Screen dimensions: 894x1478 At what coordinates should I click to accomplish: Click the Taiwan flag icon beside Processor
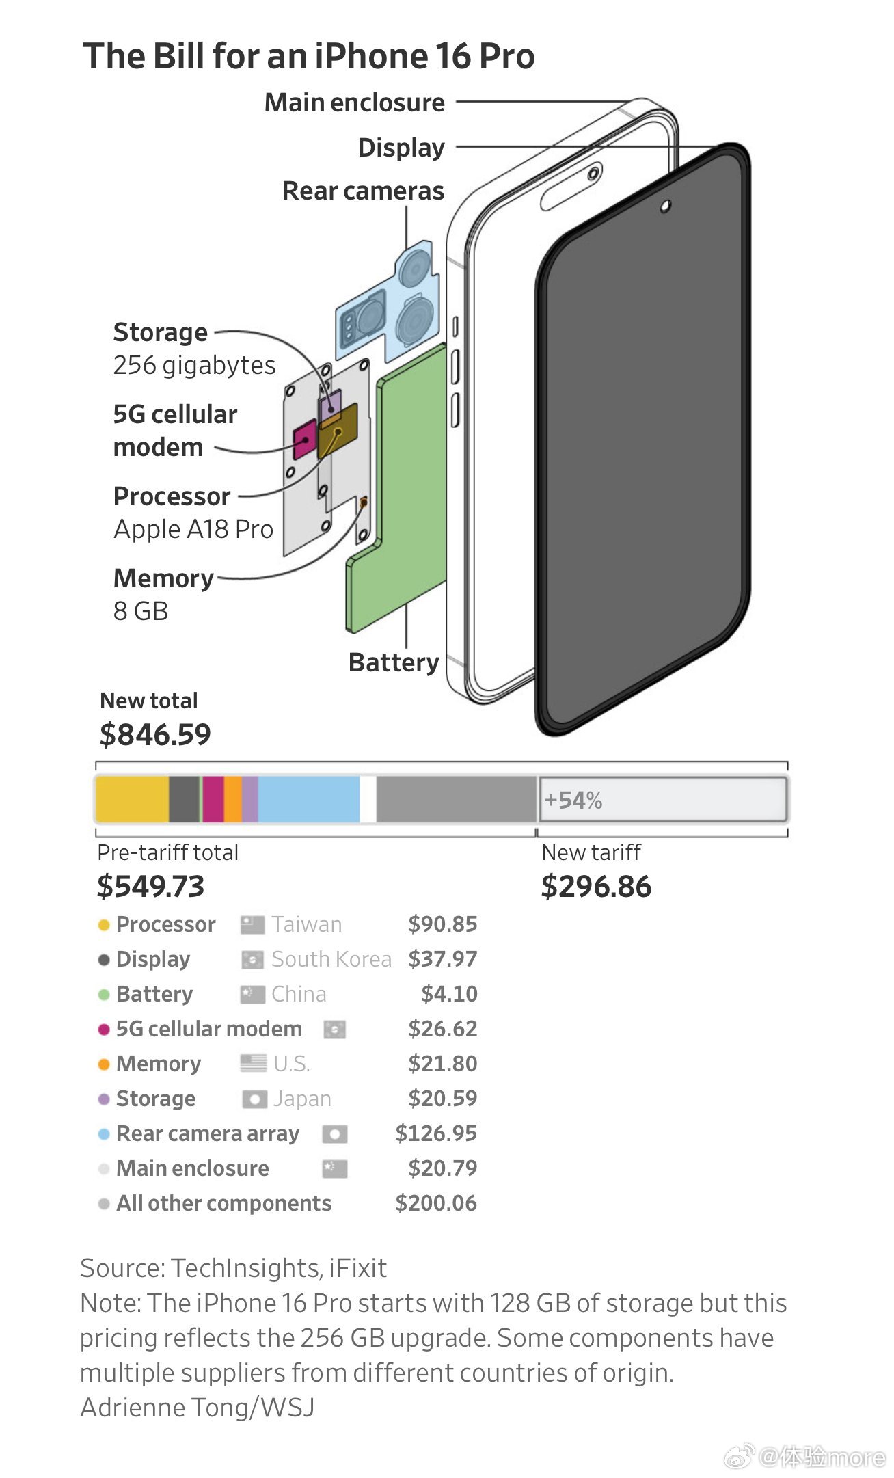tap(252, 925)
